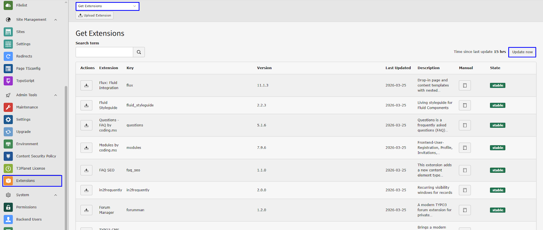Click the Maintenance wrench icon
Image resolution: width=543 pixels, height=230 pixels.
[x=8, y=107]
